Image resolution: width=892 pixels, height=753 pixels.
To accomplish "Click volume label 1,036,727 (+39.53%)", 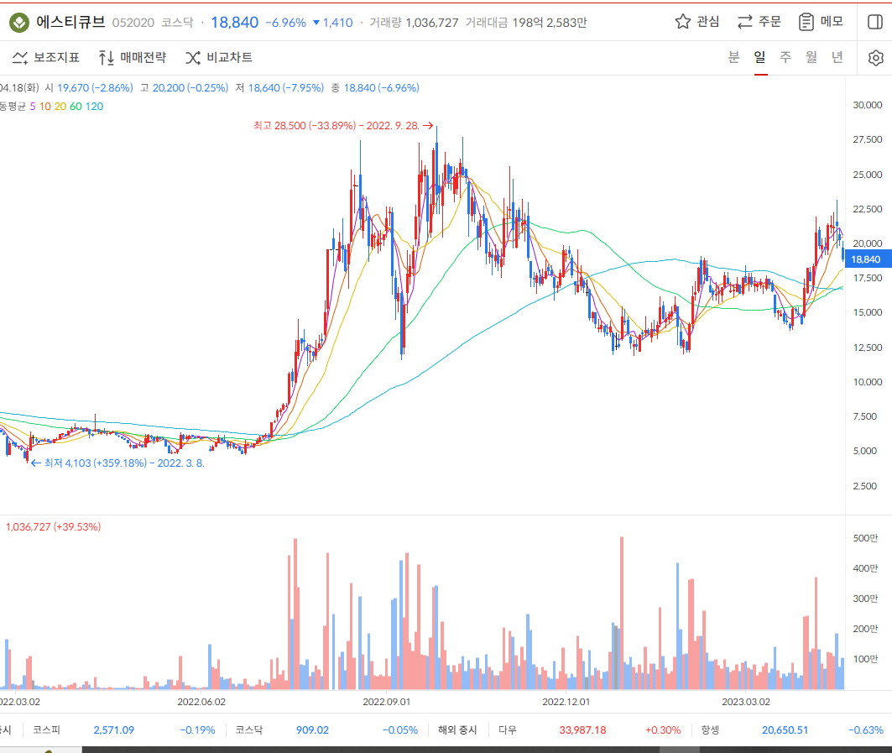I will [x=54, y=527].
